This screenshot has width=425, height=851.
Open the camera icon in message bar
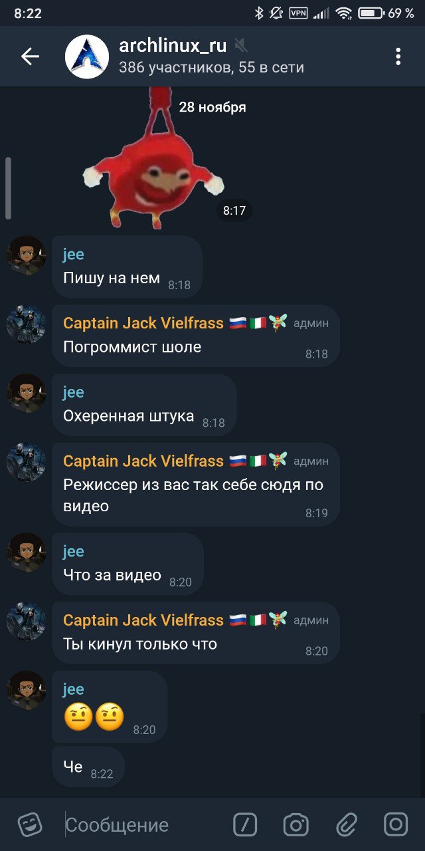click(296, 825)
